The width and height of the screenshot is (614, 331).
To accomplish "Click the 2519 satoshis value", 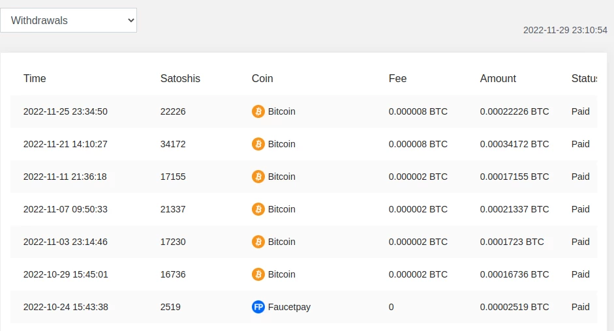I will pos(170,307).
